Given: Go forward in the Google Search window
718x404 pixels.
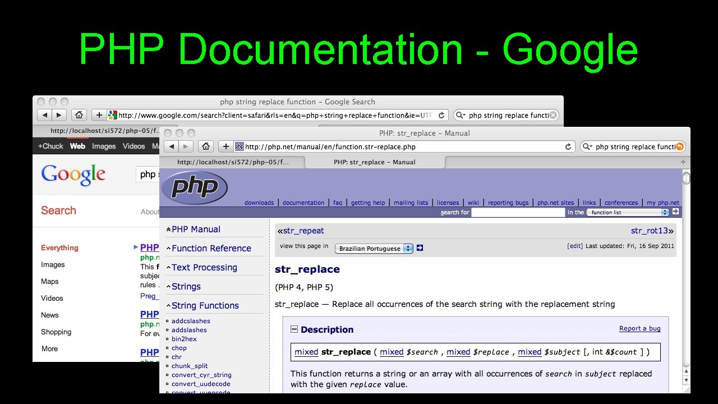Looking at the screenshot, I should coord(59,115).
